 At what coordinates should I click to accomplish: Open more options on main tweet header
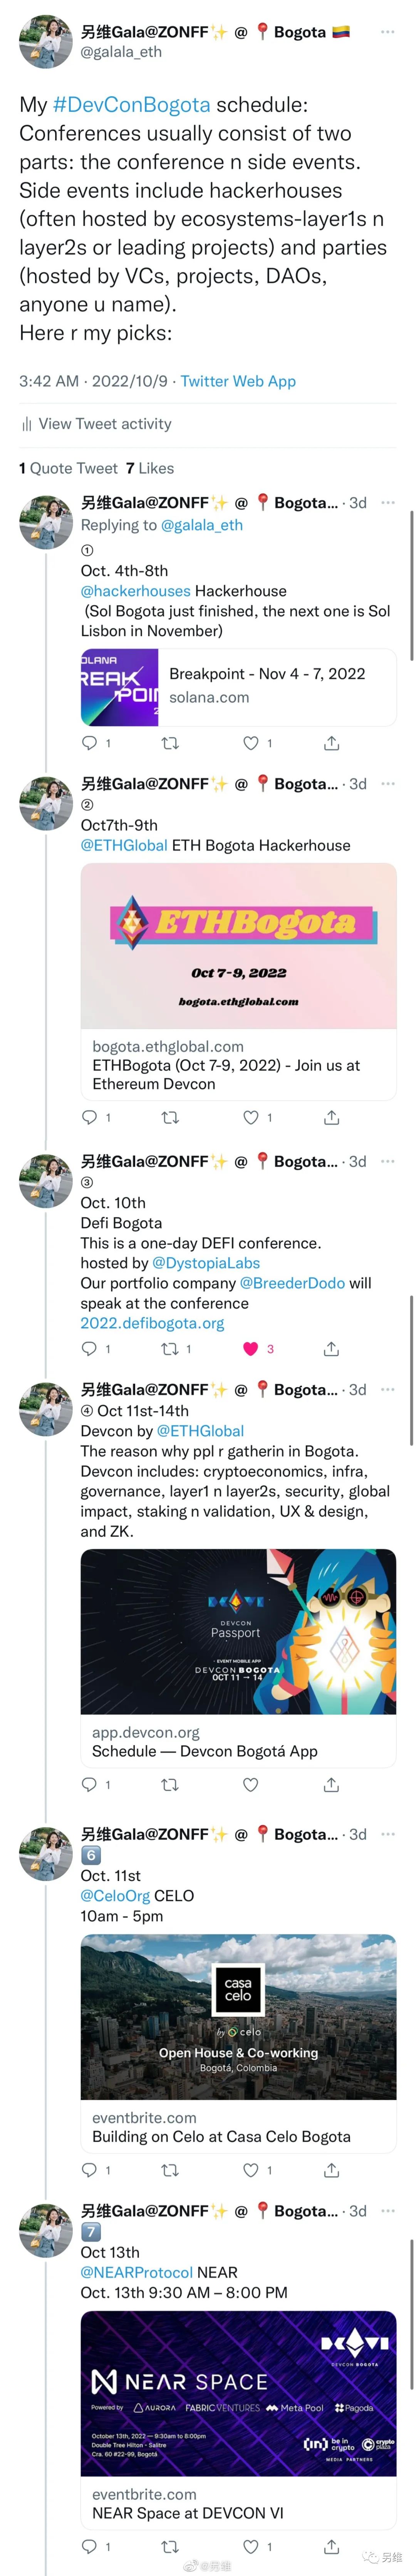[x=388, y=32]
